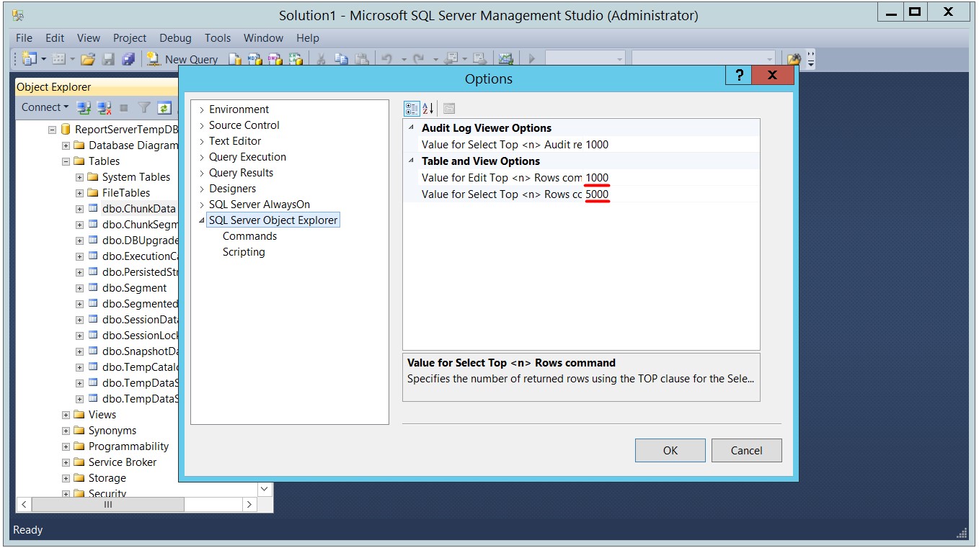Click the Options dialog help question mark
This screenshot has width=979, height=548.
point(739,76)
